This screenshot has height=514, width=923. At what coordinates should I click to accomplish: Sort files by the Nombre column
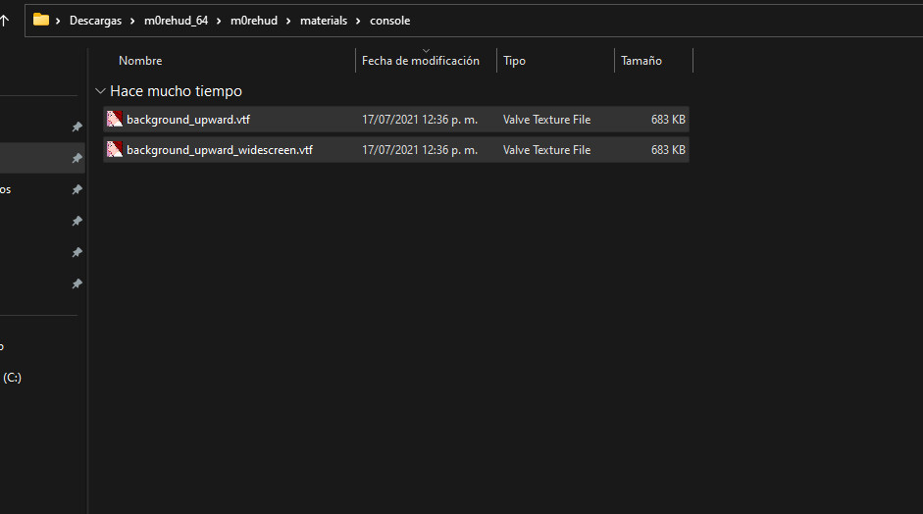140,61
